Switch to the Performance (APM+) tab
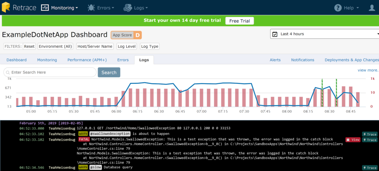Image resolution: width=379 pixels, height=171 pixels. (x=87, y=60)
